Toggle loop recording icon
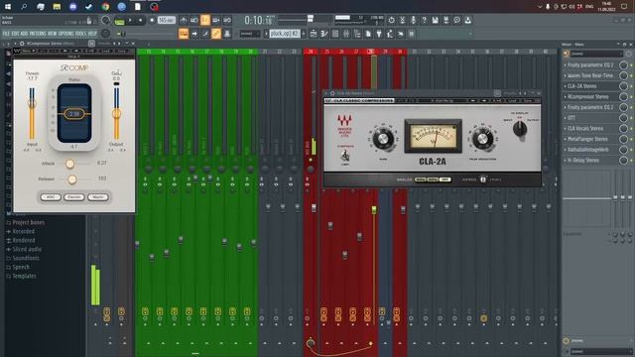Viewport: 635px width, 357px height. [227, 20]
